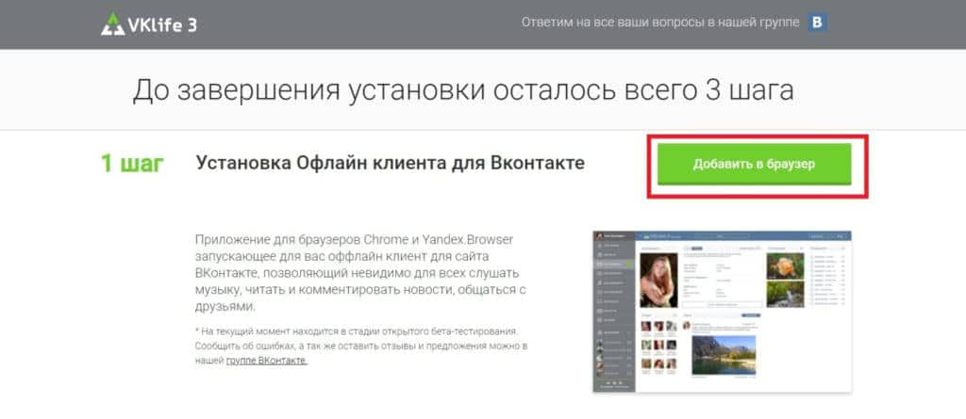Click the orange flower photo in preview

click(785, 266)
